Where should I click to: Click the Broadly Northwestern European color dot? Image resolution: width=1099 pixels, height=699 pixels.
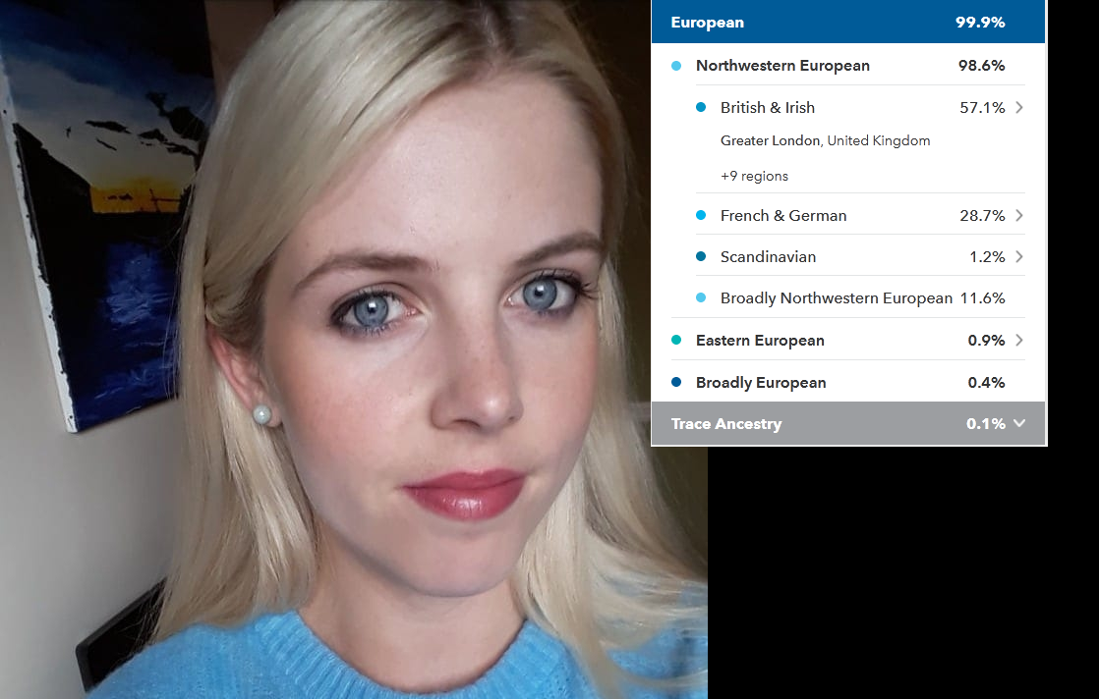coord(701,298)
